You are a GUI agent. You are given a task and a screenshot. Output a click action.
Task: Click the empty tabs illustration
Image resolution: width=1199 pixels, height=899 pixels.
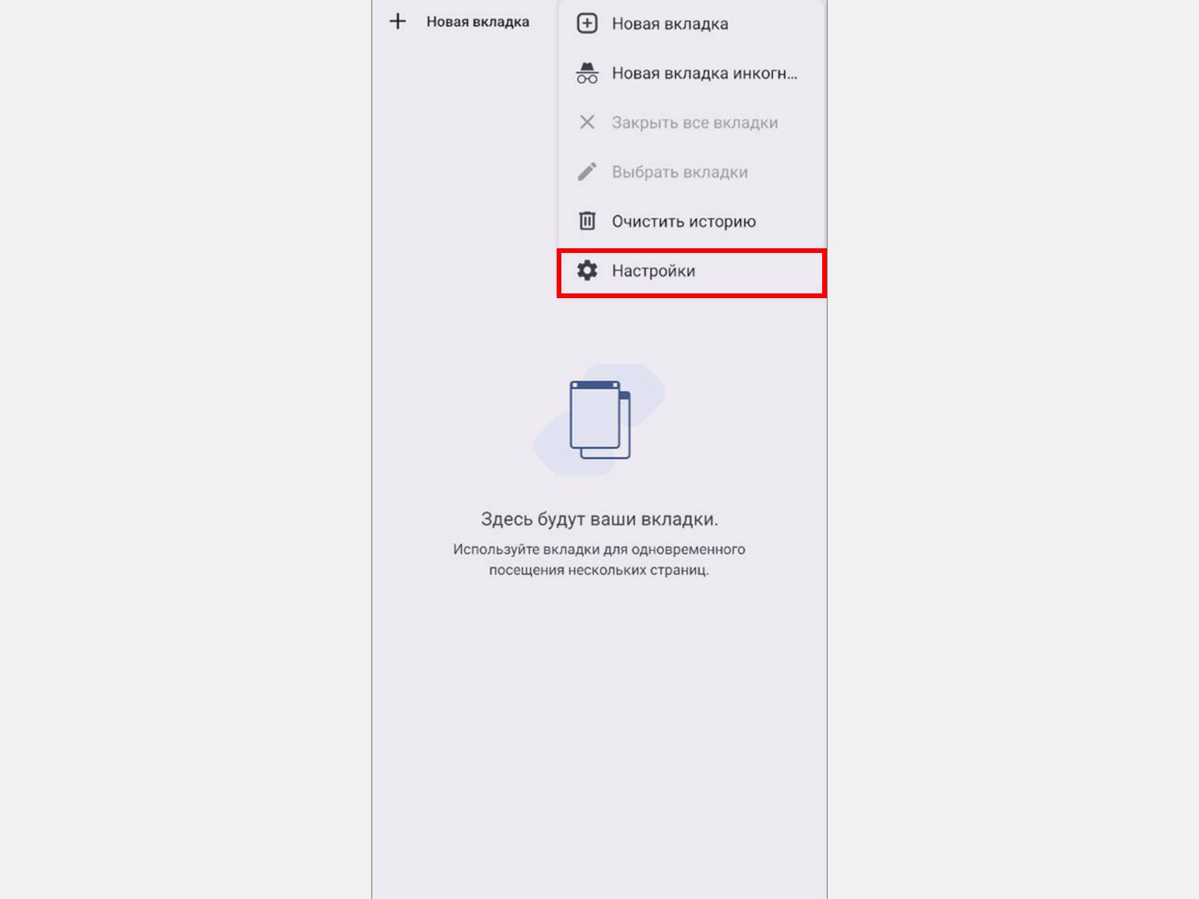click(599, 420)
